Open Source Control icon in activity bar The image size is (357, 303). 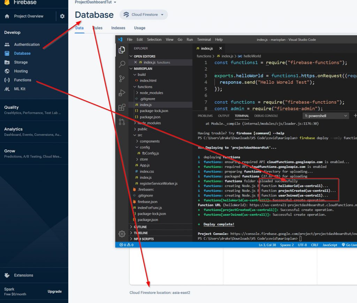[x=122, y=79]
